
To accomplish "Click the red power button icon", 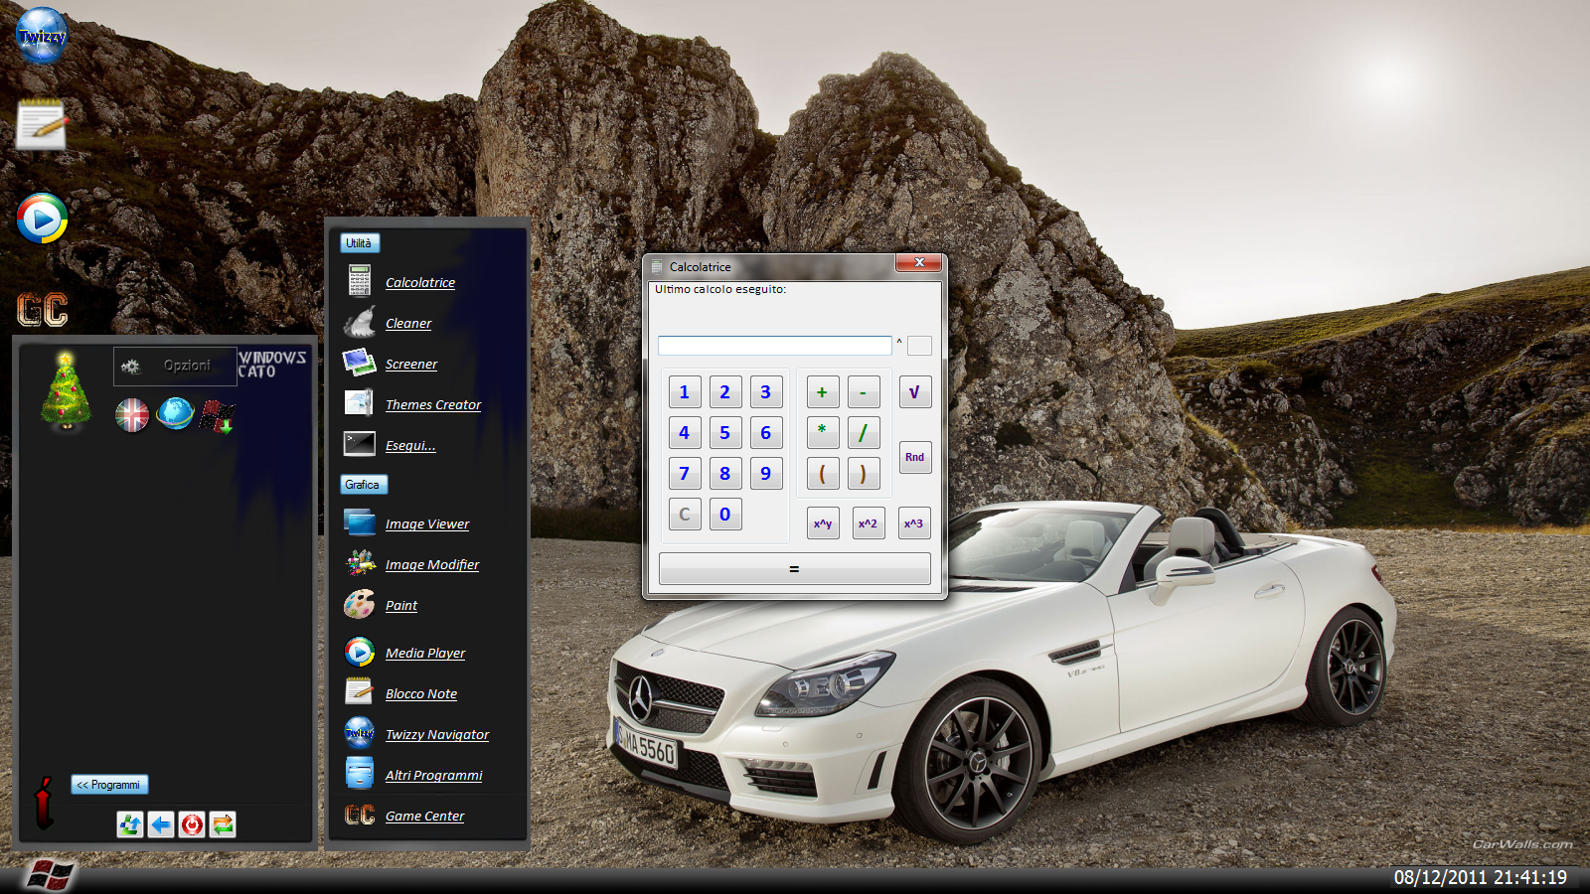I will [192, 824].
